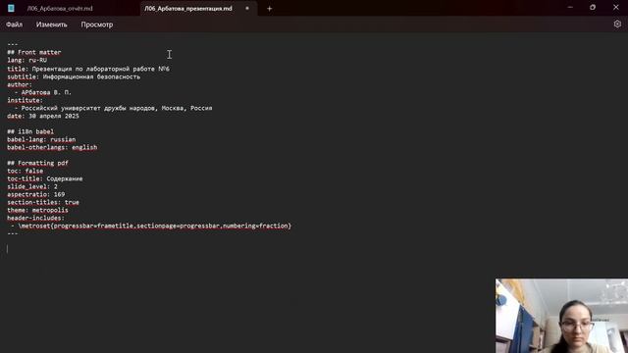Image resolution: width=628 pixels, height=353 pixels.
Task: Click the 'babel-lang: russian' line
Action: click(x=41, y=139)
